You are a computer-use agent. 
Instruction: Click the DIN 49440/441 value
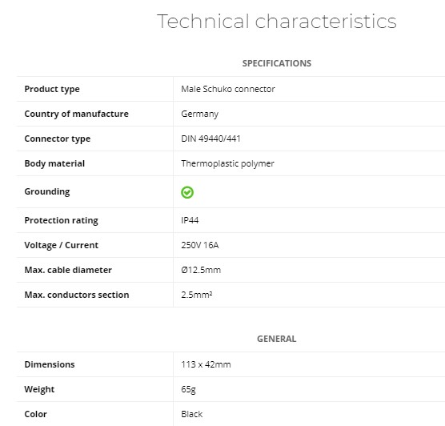click(210, 139)
